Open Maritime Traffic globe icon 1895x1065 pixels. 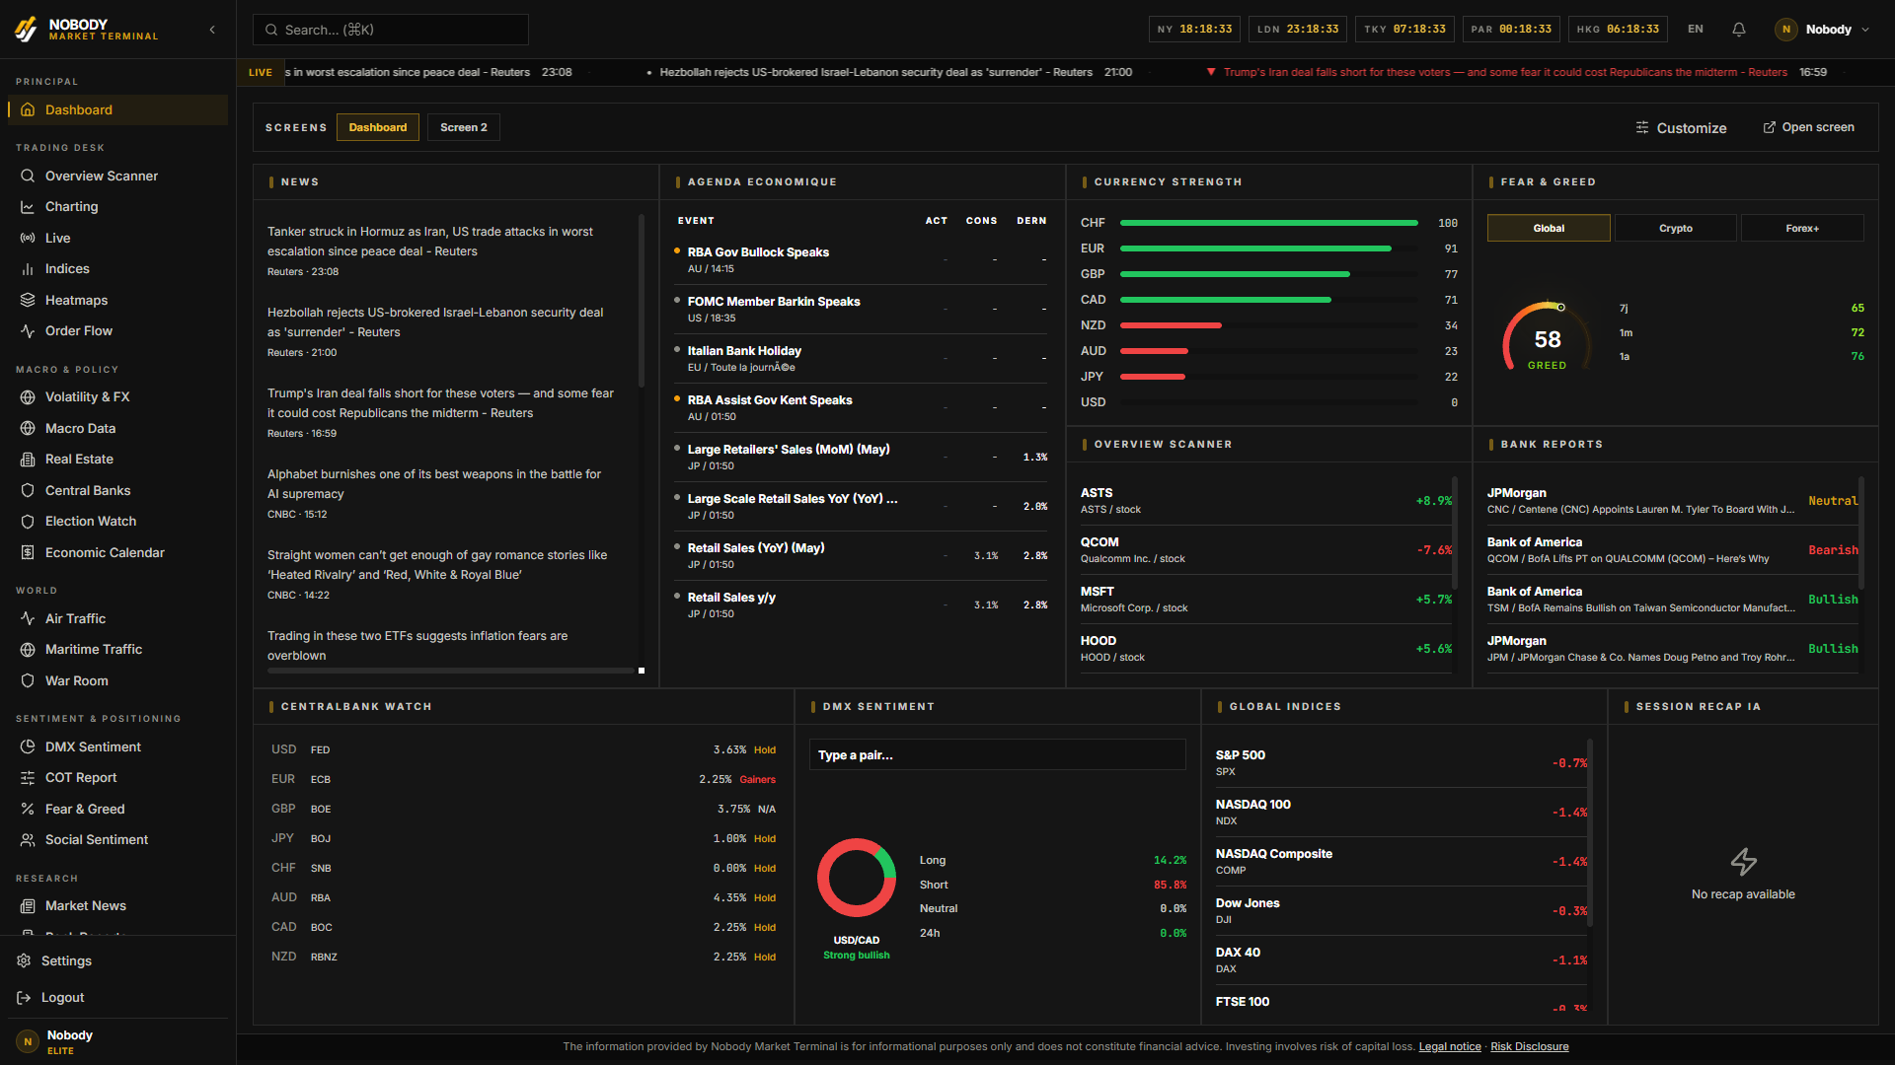(x=28, y=649)
